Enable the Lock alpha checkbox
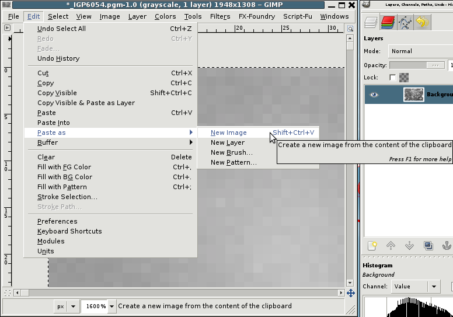 tap(392, 78)
